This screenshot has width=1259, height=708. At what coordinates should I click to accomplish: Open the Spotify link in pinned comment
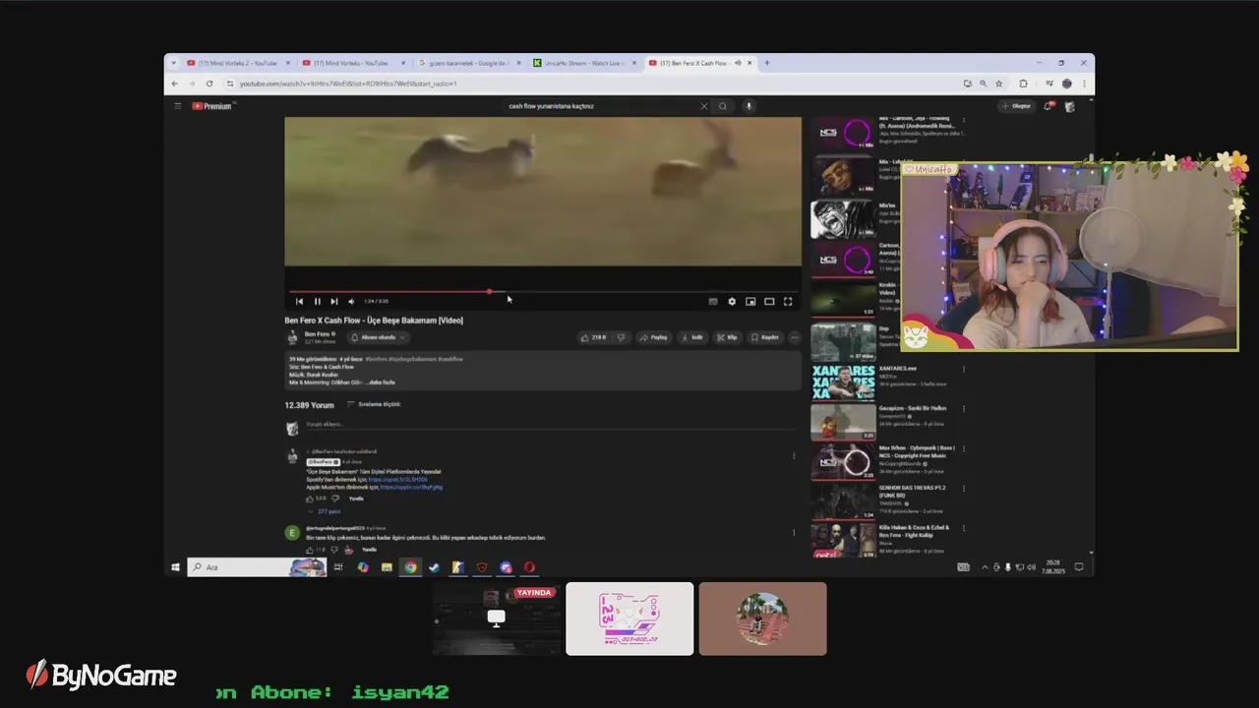coord(398,479)
